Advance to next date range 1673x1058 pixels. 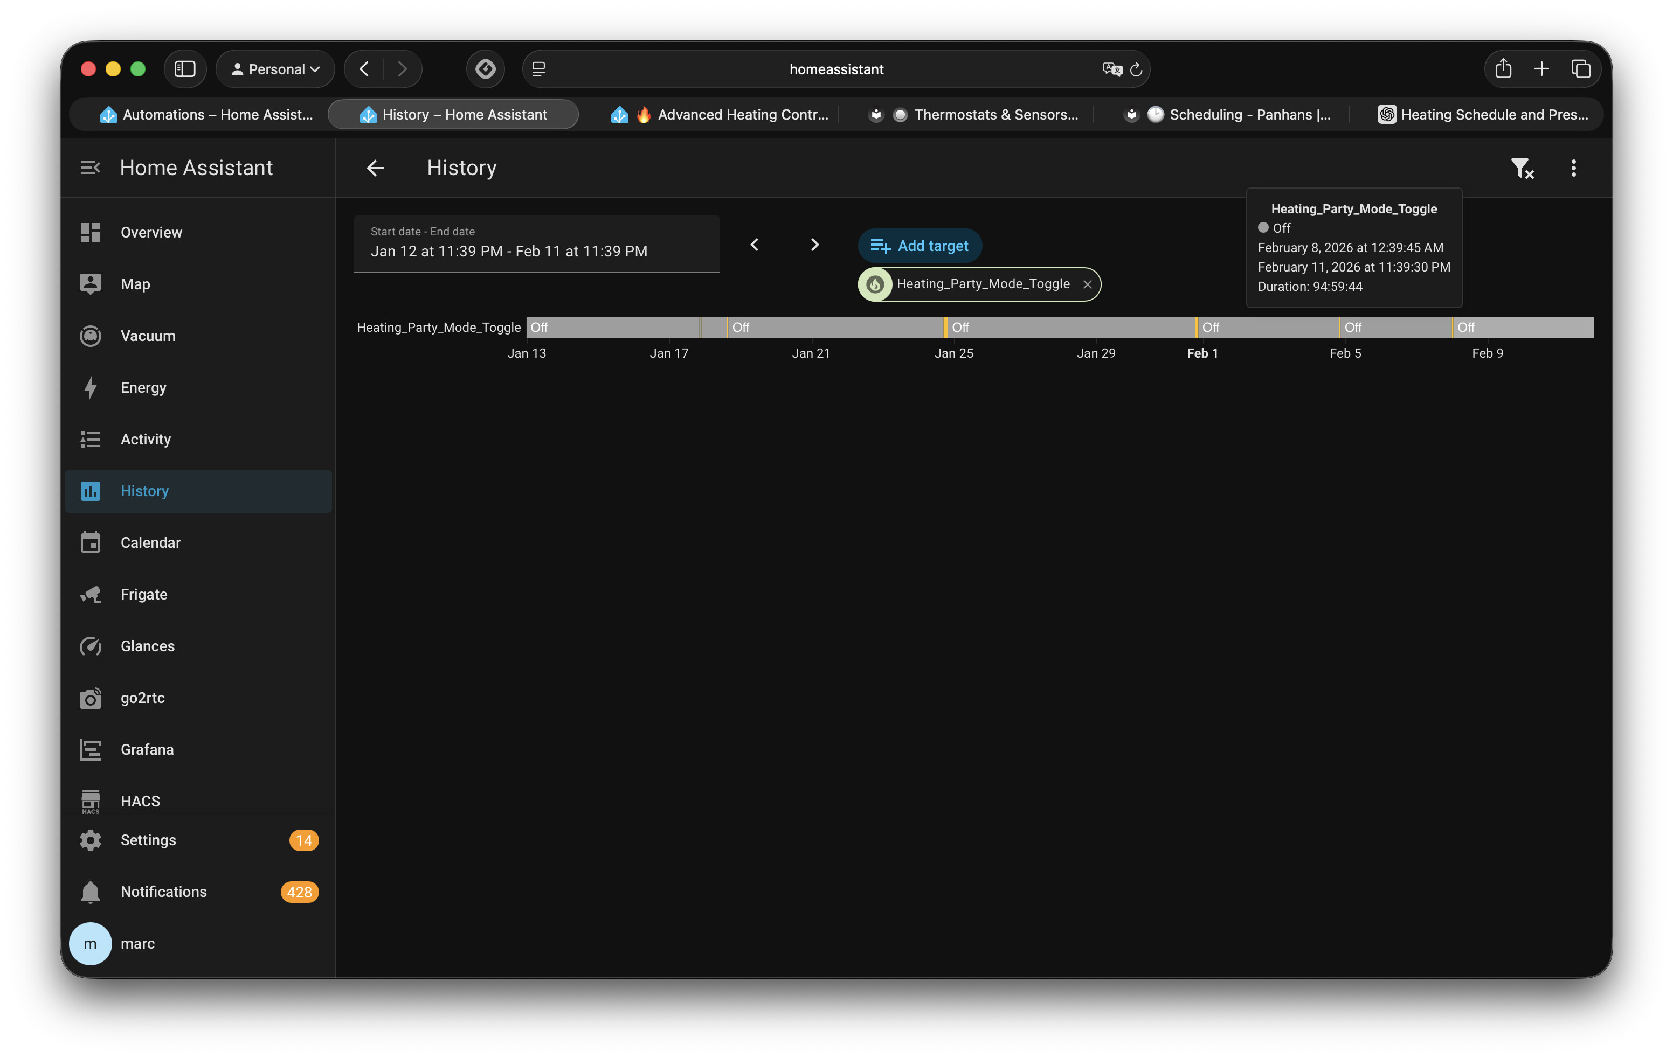click(814, 245)
